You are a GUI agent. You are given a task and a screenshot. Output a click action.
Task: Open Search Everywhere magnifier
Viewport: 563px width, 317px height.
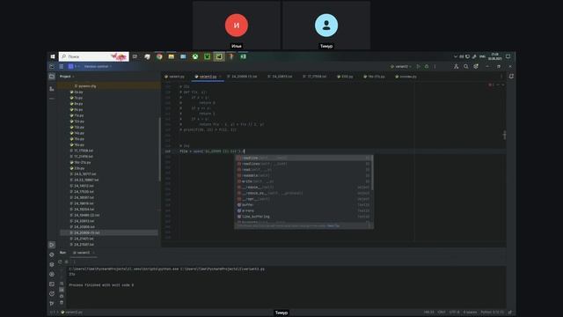[465, 67]
